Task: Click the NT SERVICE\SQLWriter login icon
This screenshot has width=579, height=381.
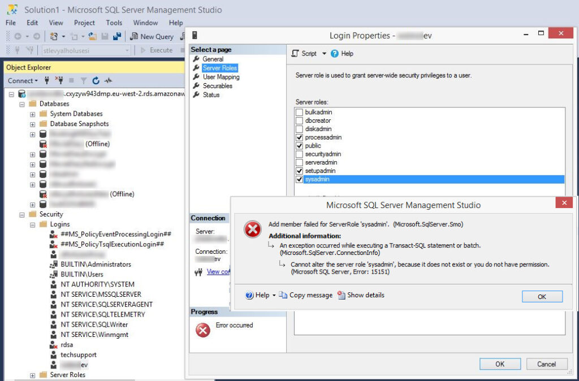Action: pyautogui.click(x=54, y=324)
